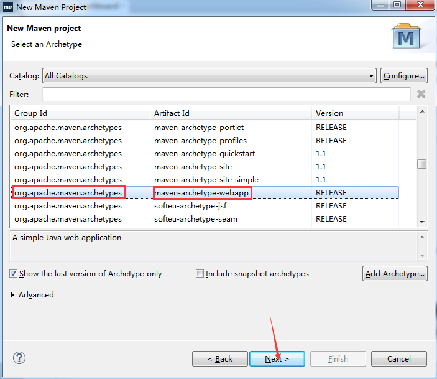Screen dimensions: 437x379
Task: Expand the Advanced section
Action: [x=12, y=295]
